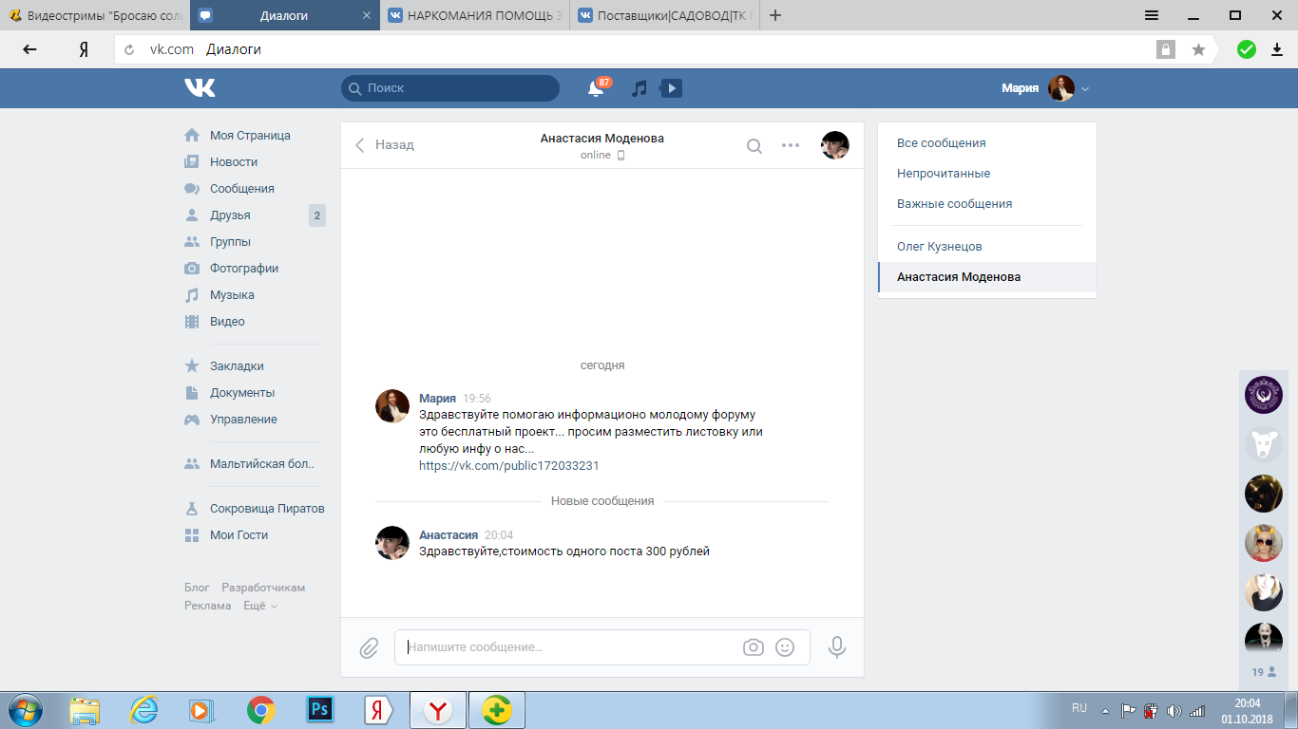Switch to Олег Кузнецов dialog

coord(940,247)
